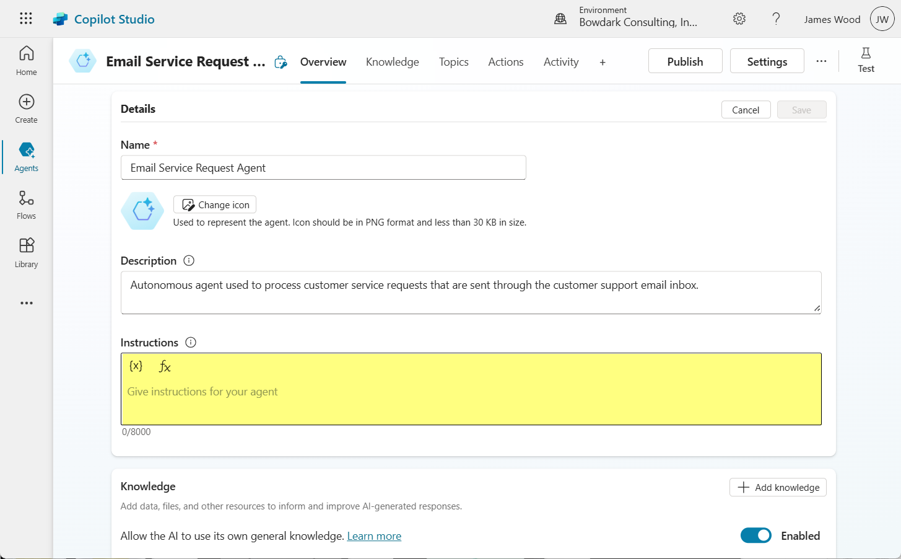Image resolution: width=901 pixels, height=559 pixels.
Task: Show more sidebar items ellipsis
Action: click(x=27, y=303)
